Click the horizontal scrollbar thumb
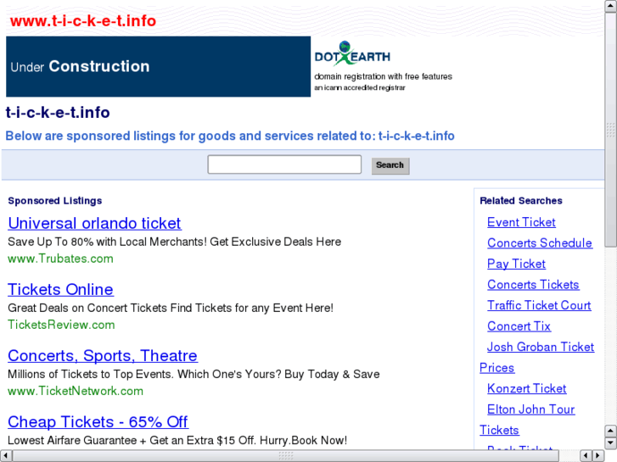The width and height of the screenshot is (617, 462). pos(286,456)
